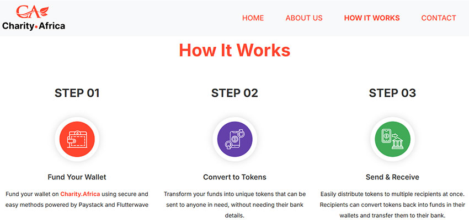Click the STEP 03 heading
The width and height of the screenshot is (469, 220).
(x=392, y=93)
